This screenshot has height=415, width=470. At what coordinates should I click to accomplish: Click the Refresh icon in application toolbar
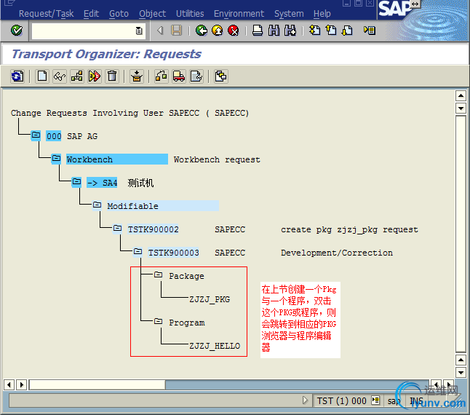tap(17, 76)
